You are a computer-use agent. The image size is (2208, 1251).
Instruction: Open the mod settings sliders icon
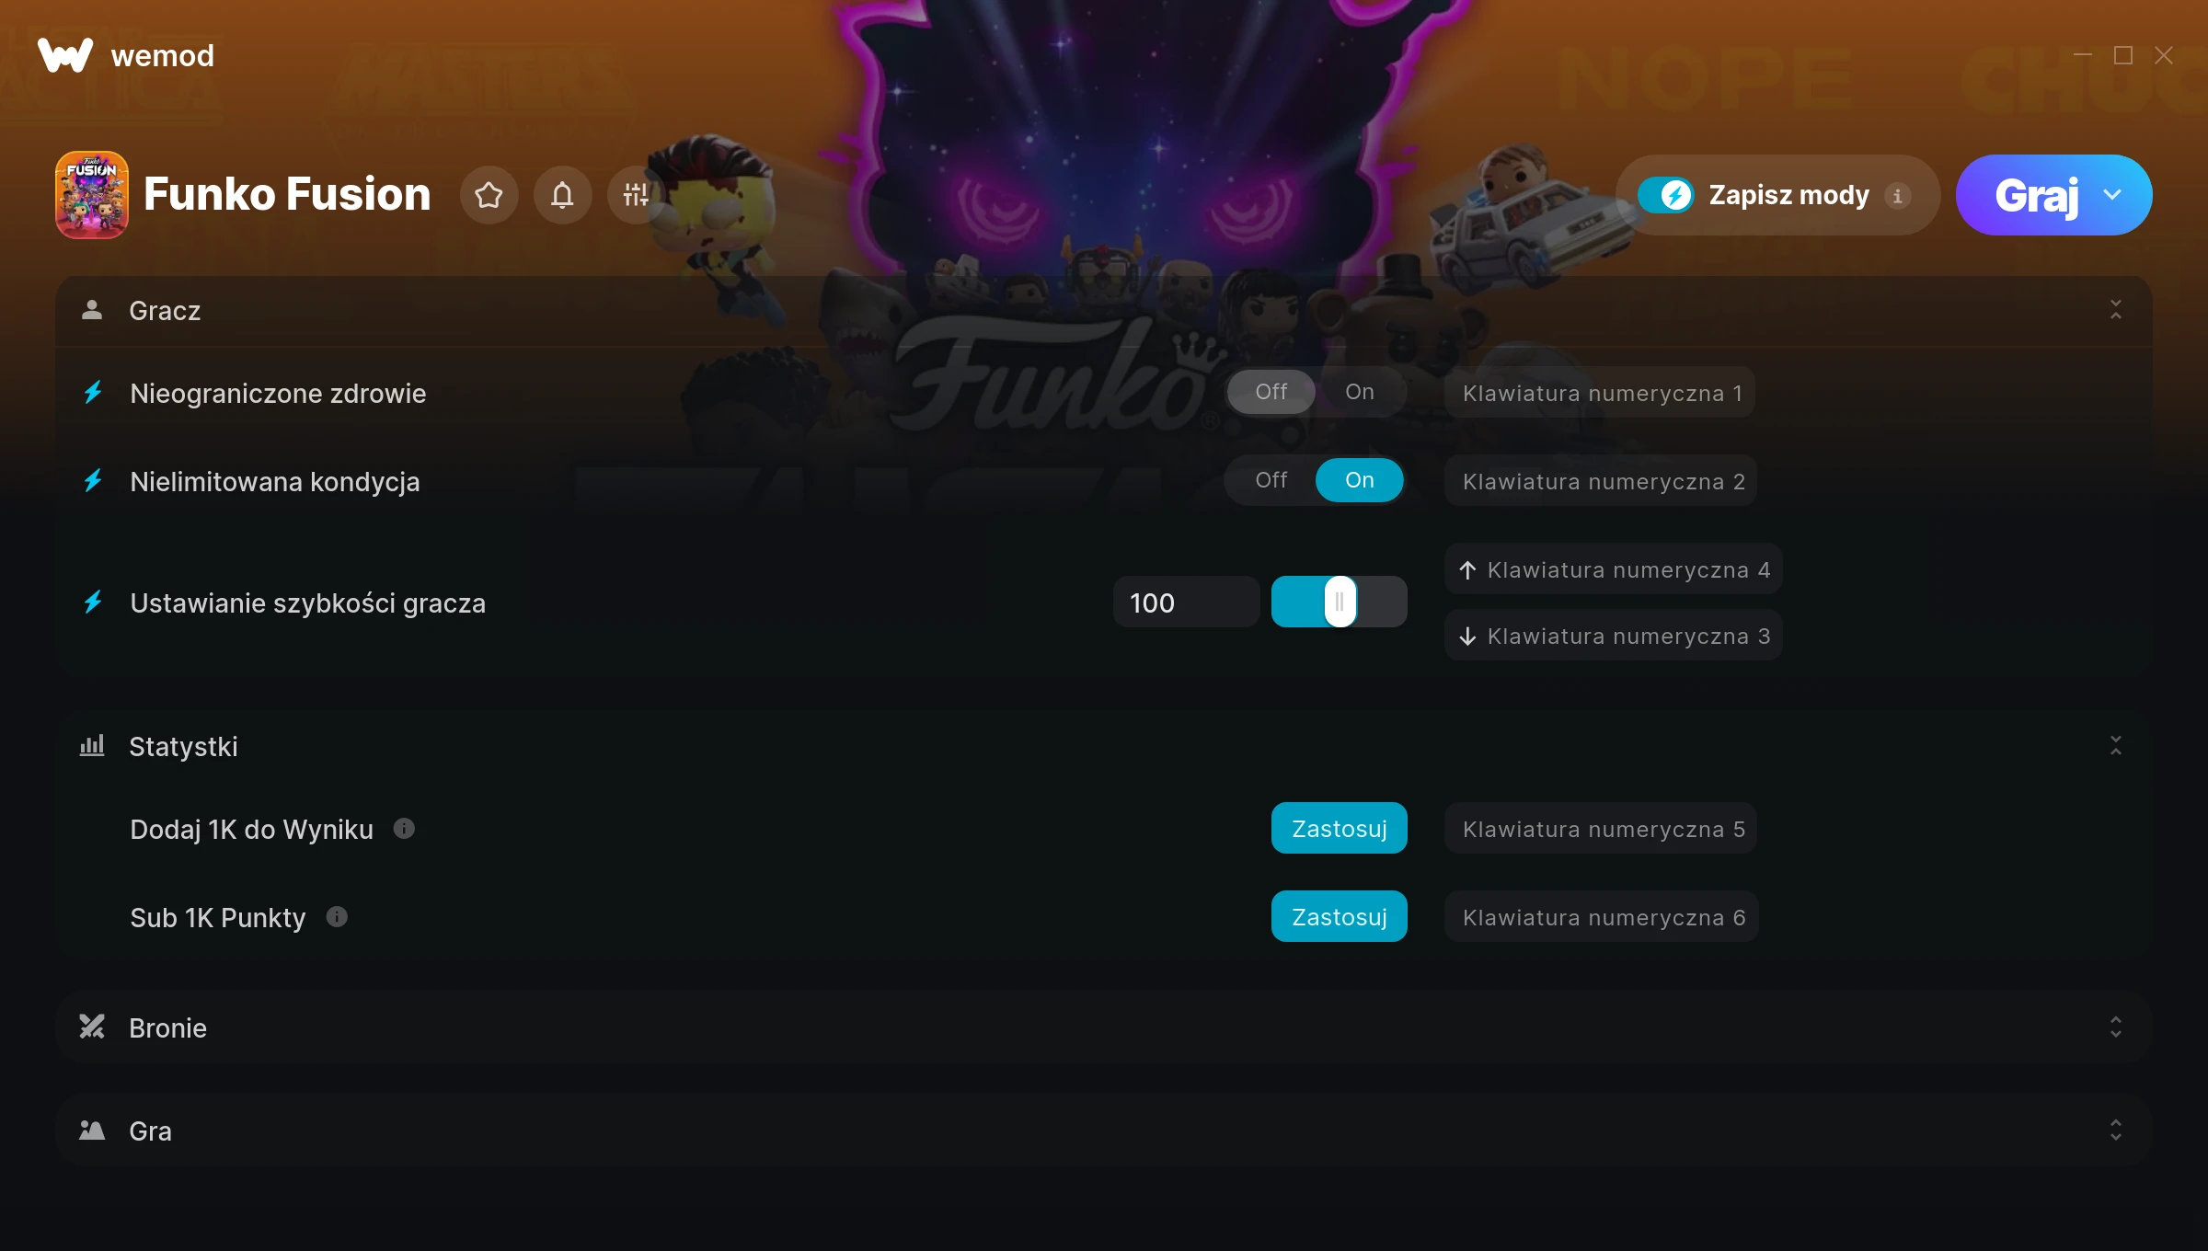click(x=636, y=195)
